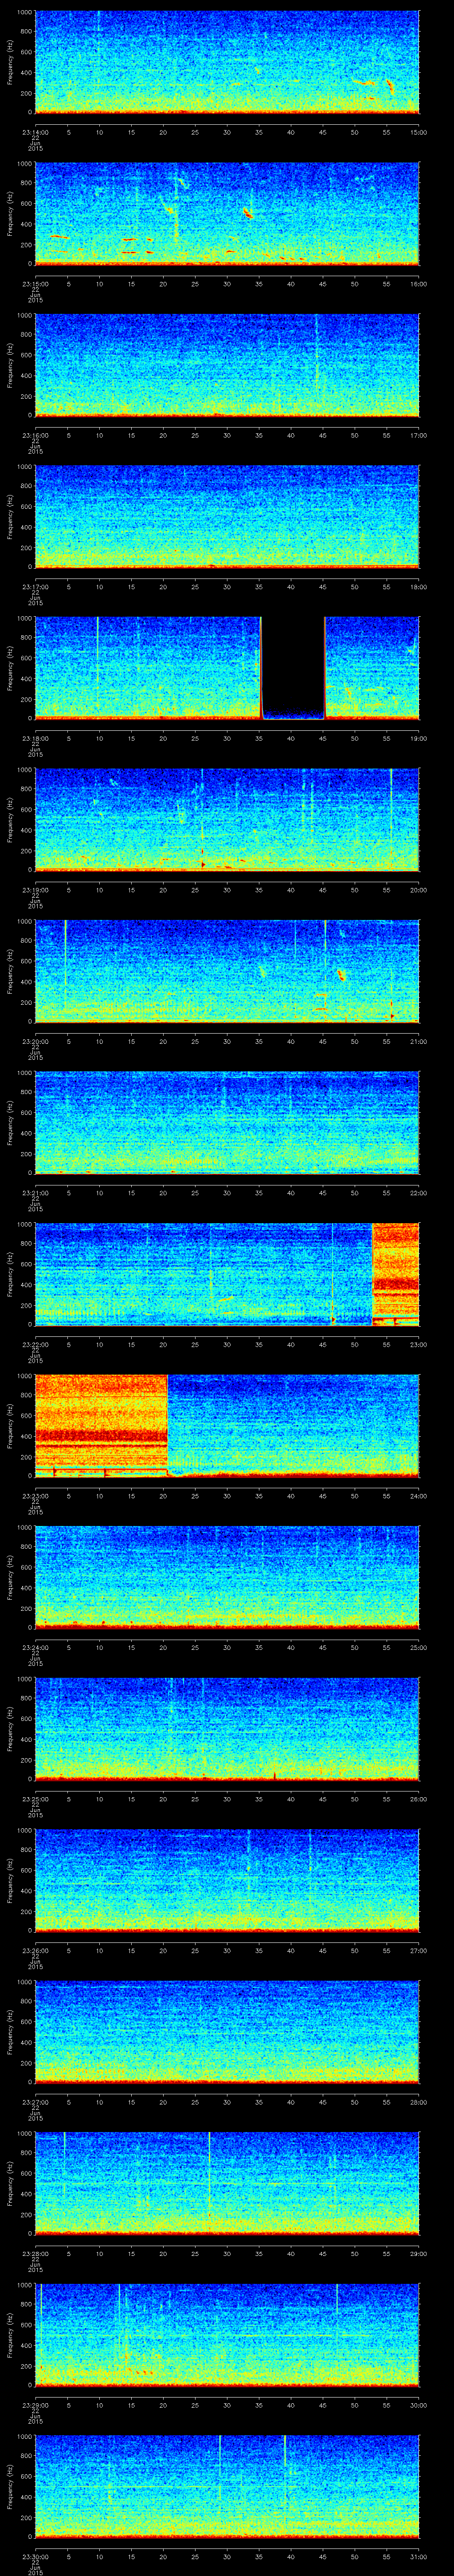This screenshot has height=2576, width=454.
Task: Open the spectrogram panel starting at 23:16:00
Action: tap(227, 365)
